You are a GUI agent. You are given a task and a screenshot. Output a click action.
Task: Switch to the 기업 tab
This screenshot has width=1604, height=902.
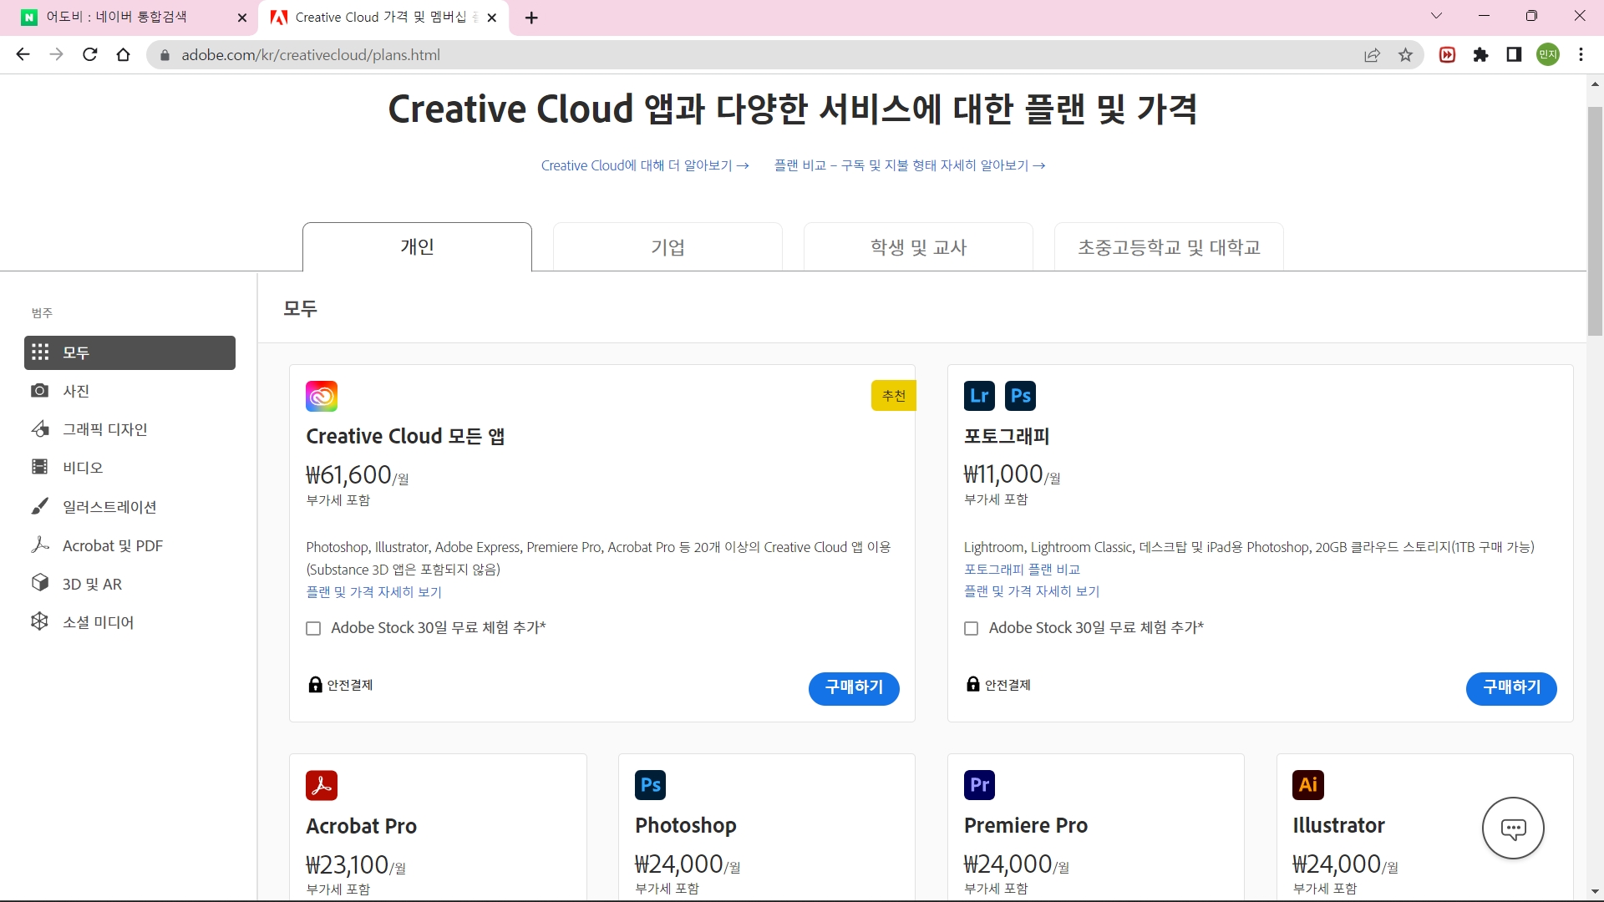tap(667, 246)
